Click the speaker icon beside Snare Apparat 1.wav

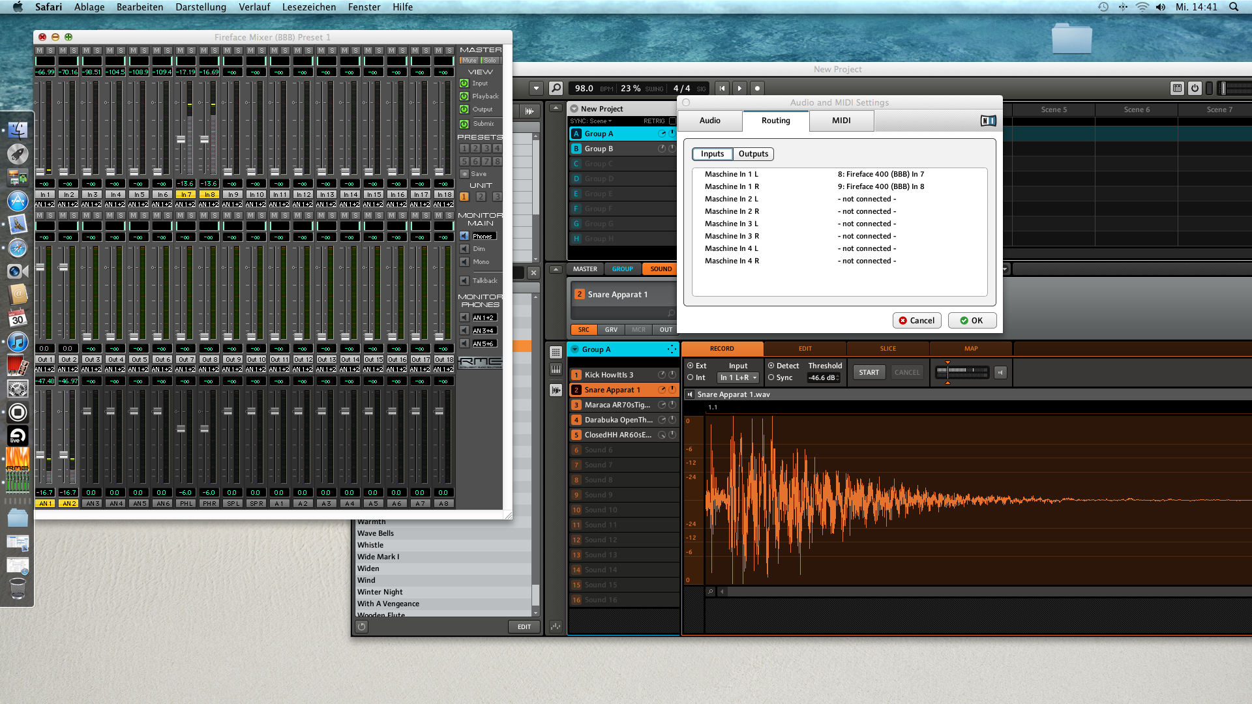690,394
